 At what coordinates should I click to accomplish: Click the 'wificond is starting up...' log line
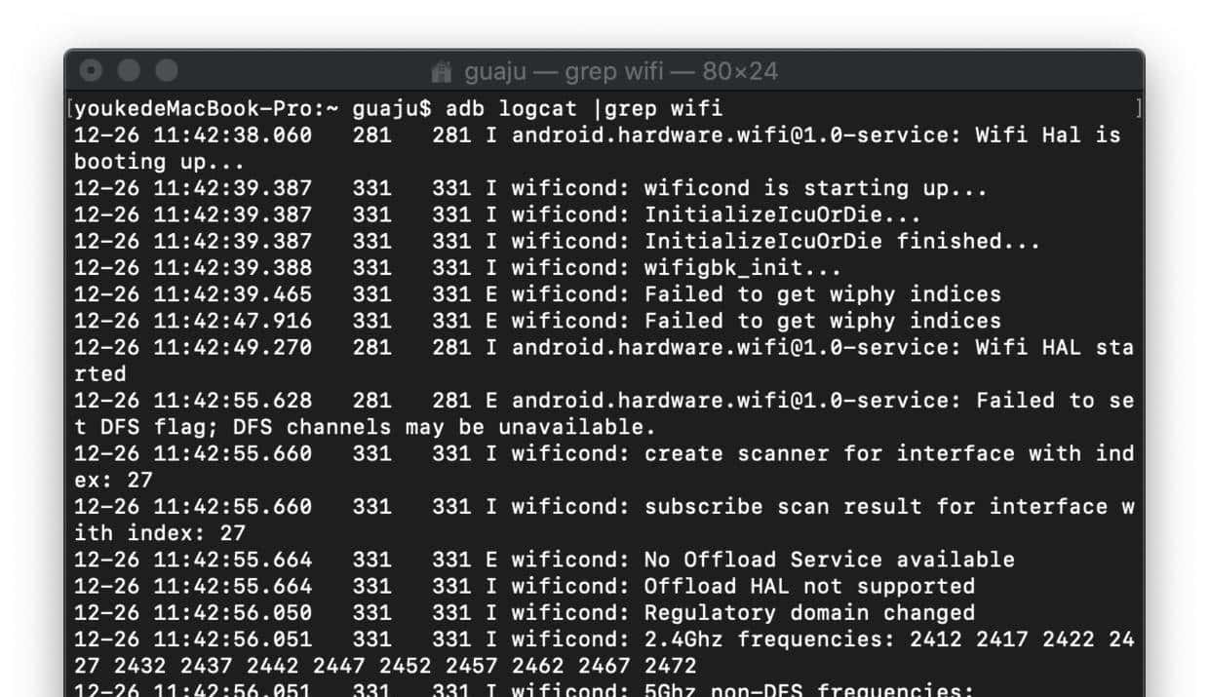pos(815,188)
